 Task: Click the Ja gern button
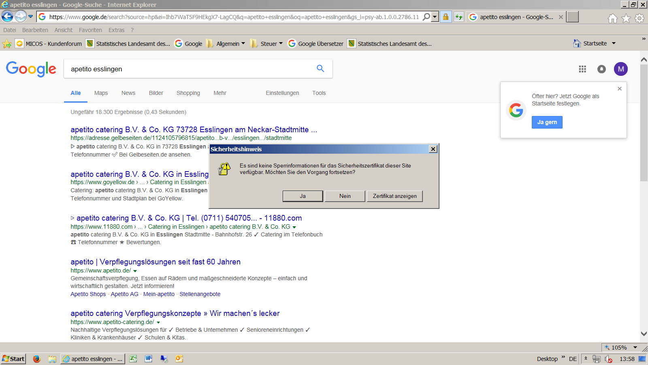click(547, 122)
